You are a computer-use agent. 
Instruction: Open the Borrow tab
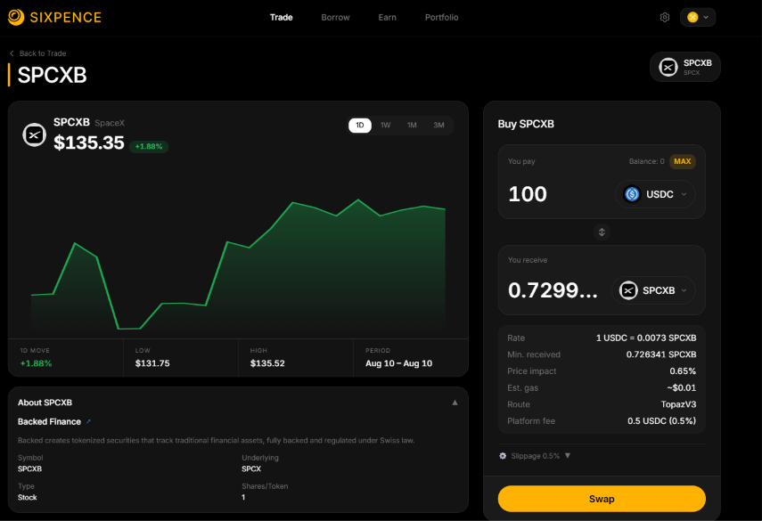click(x=335, y=18)
